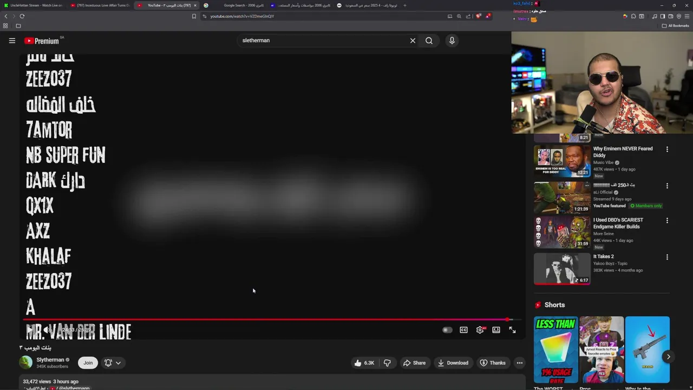Open the notification bell dropdown
The height and width of the screenshot is (390, 693).
(113, 363)
